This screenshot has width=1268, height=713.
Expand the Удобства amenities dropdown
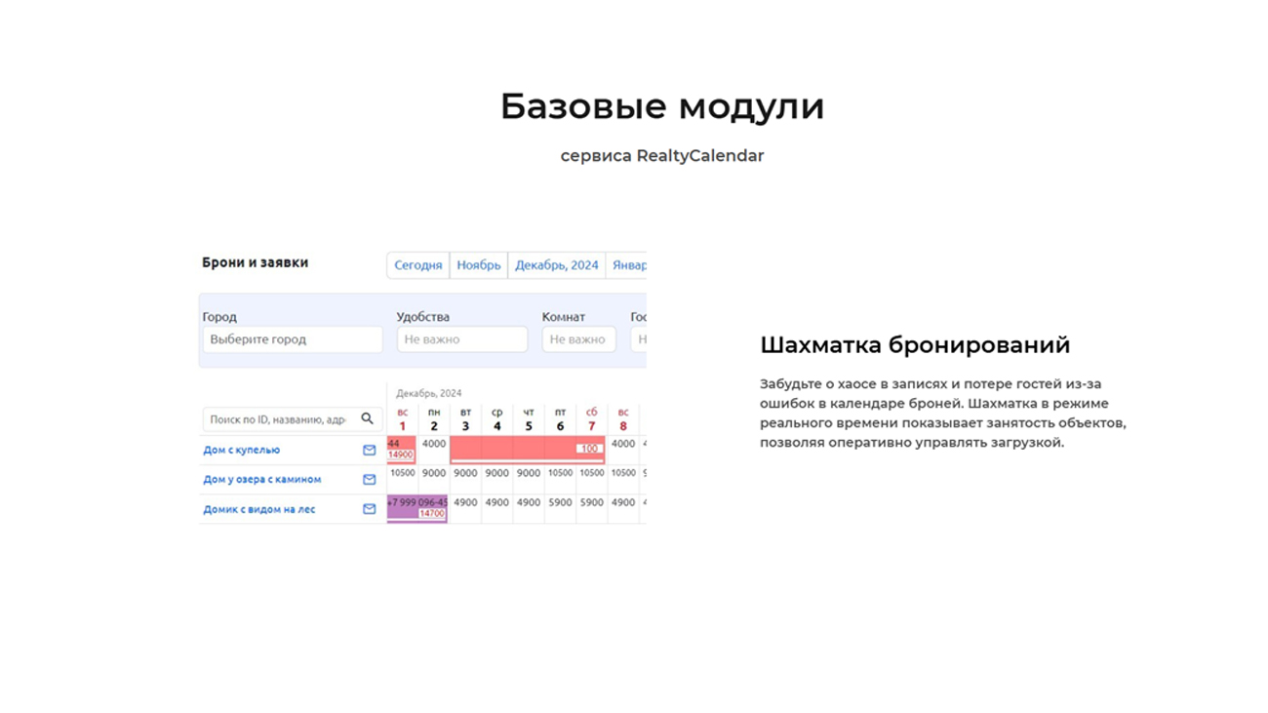tap(461, 339)
